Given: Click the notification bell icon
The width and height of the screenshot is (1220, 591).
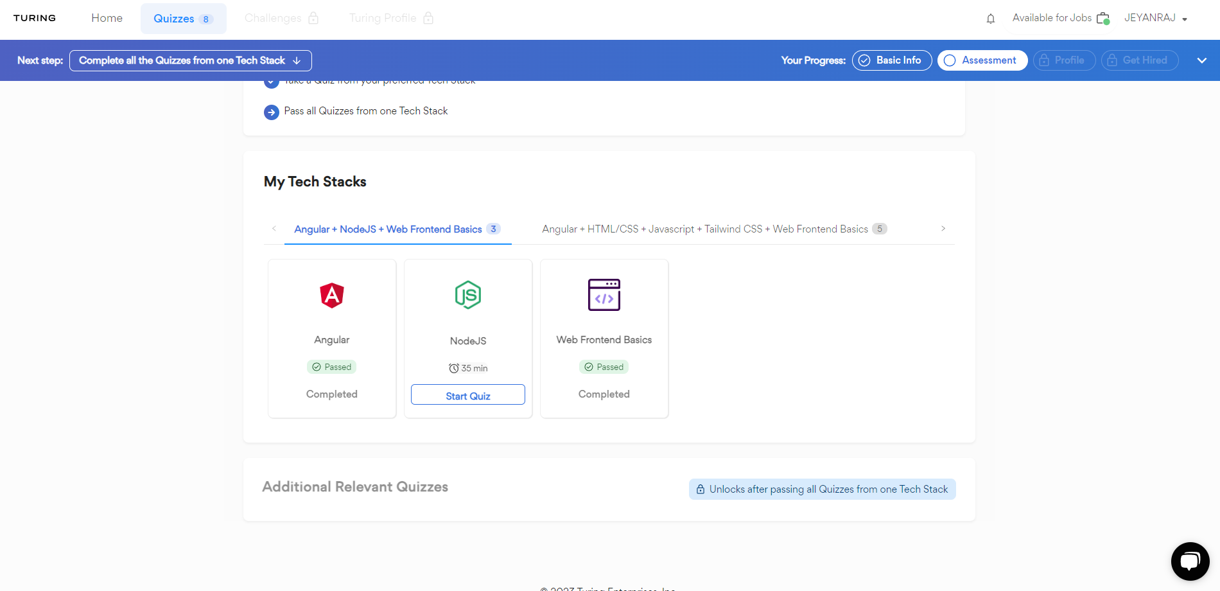Looking at the screenshot, I should pyautogui.click(x=991, y=19).
